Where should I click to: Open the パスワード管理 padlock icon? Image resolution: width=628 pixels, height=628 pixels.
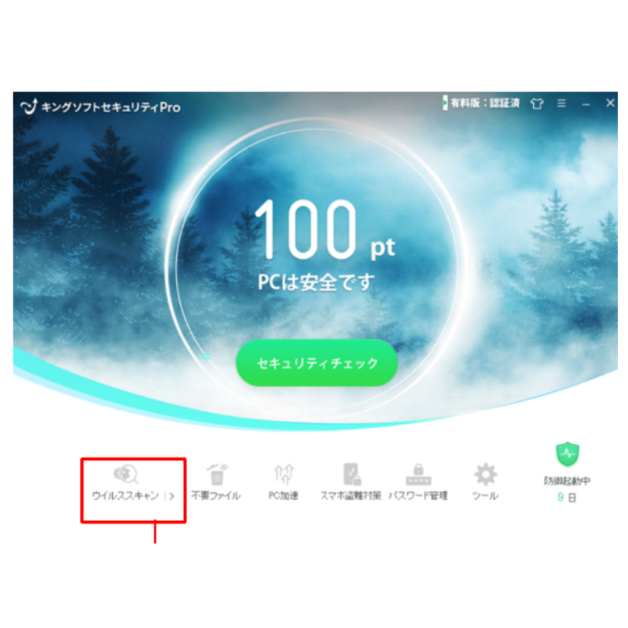coord(418,474)
